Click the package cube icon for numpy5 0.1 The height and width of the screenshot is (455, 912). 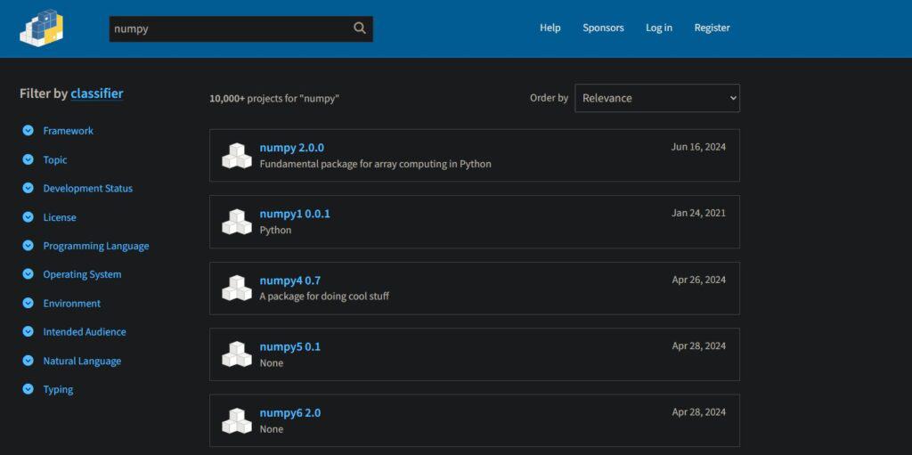[237, 354]
